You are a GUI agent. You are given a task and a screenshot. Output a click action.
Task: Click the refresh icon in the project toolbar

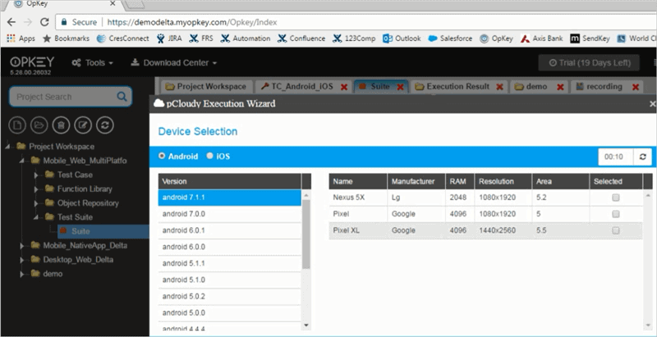tap(103, 125)
